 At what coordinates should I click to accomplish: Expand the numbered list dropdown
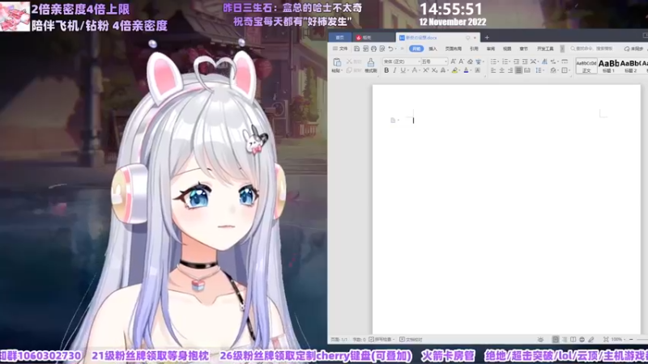point(510,61)
